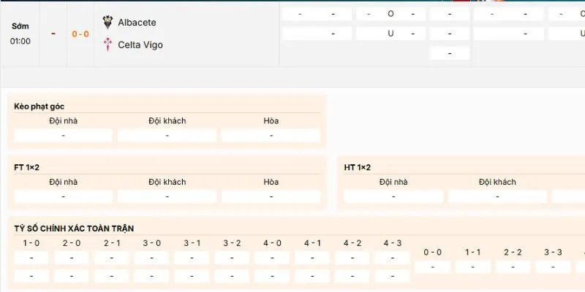
Task: Select the 2 - 2 correct score odds cell
Action: (x=512, y=266)
